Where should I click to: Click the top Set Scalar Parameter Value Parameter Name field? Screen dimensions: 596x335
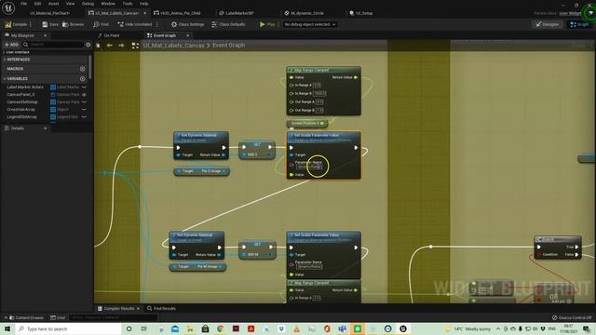308,167
